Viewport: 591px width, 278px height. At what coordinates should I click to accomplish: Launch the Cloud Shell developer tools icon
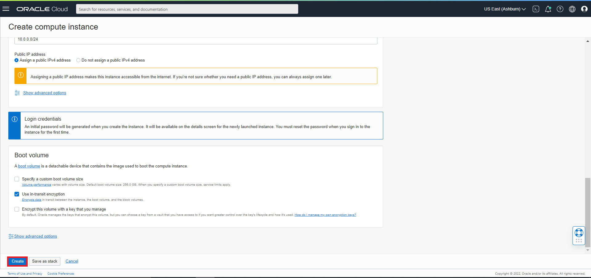(536, 9)
